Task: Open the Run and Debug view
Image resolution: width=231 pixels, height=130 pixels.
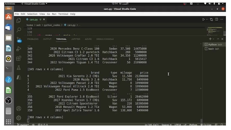Action: (19, 49)
